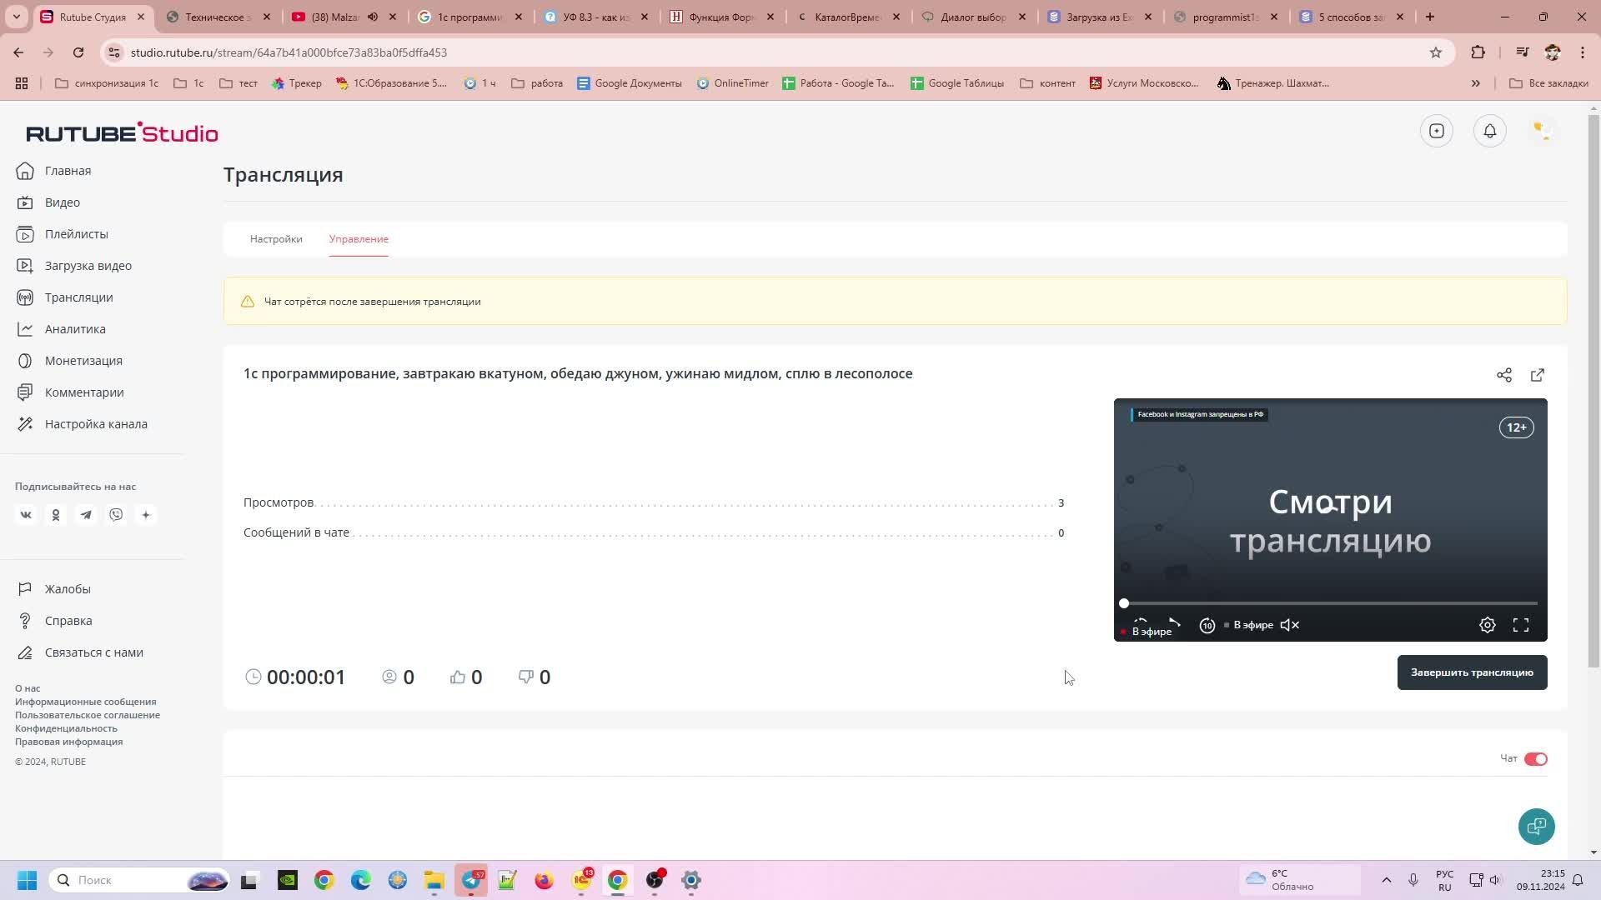Open the browser tab search dropdown arrow

[16, 17]
